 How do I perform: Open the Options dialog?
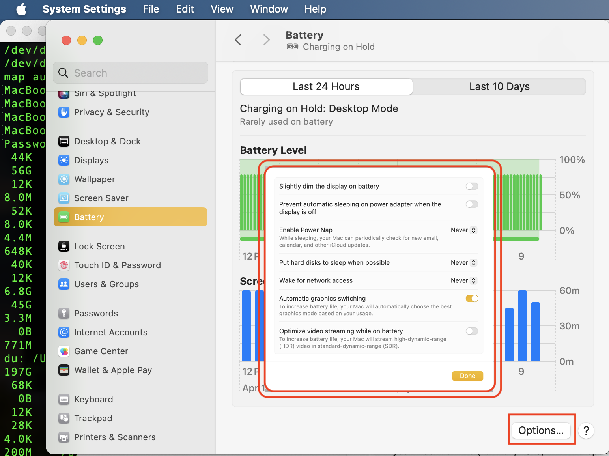click(541, 430)
